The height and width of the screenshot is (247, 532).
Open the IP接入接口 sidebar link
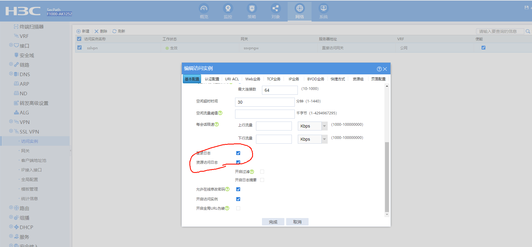pyautogui.click(x=31, y=170)
